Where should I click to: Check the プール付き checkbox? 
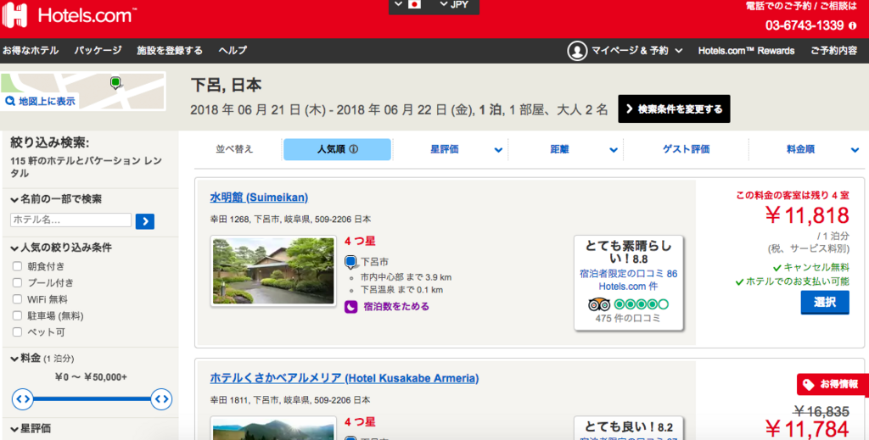click(x=17, y=283)
